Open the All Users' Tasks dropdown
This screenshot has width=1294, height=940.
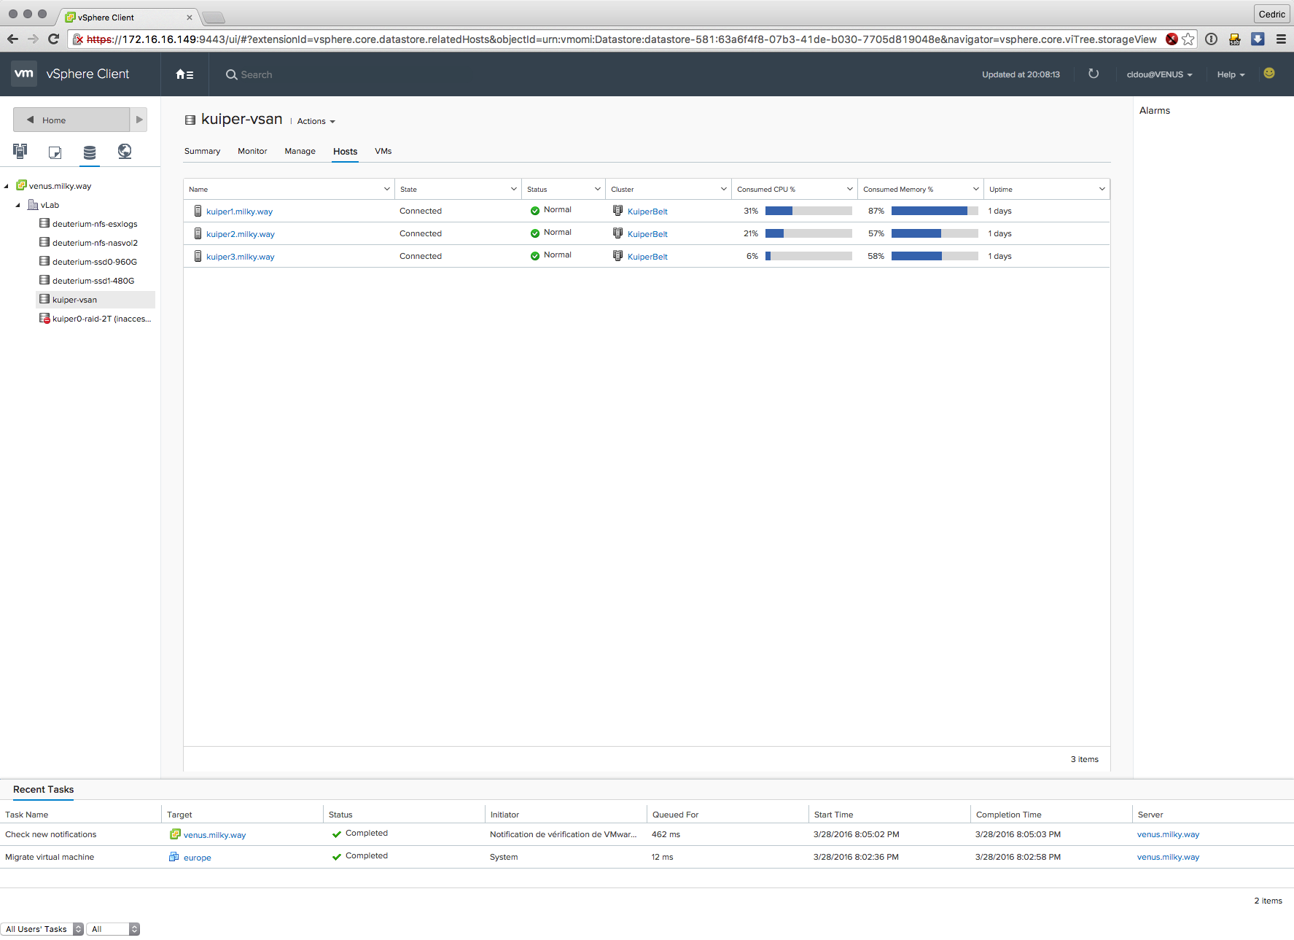(42, 929)
